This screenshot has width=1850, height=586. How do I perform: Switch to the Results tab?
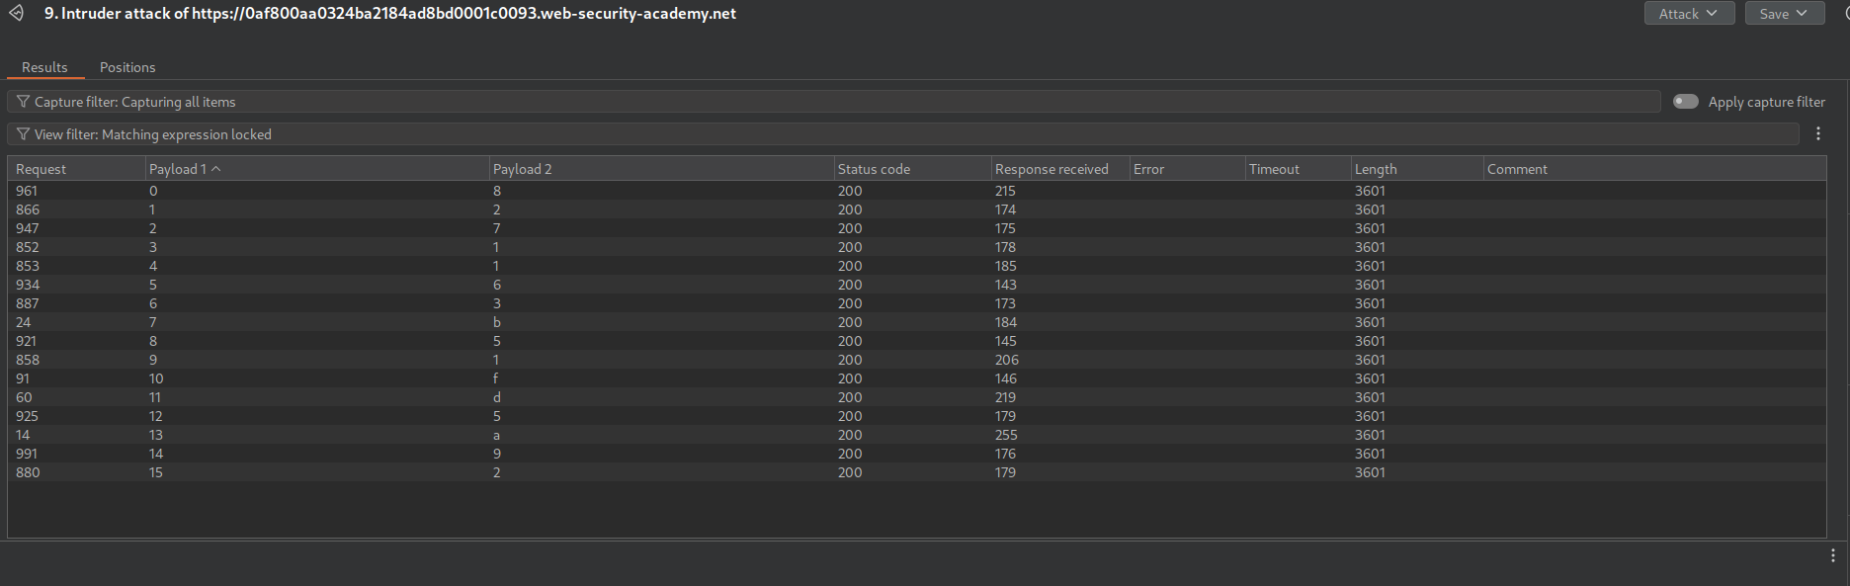(44, 67)
